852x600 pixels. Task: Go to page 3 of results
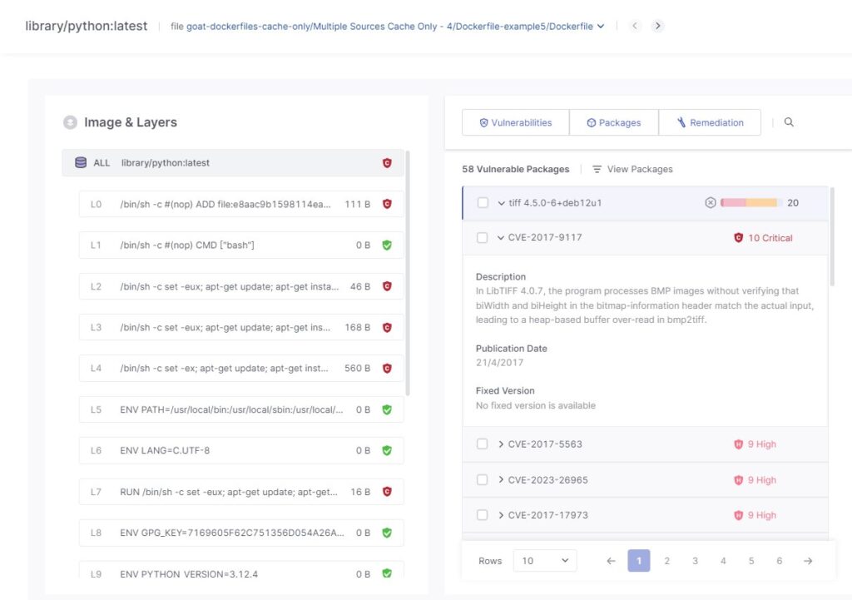695,561
